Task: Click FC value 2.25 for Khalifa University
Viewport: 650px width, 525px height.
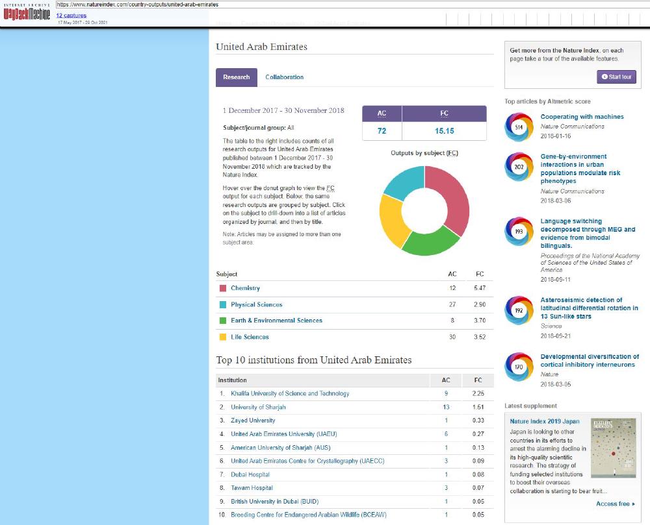Action: pos(478,394)
